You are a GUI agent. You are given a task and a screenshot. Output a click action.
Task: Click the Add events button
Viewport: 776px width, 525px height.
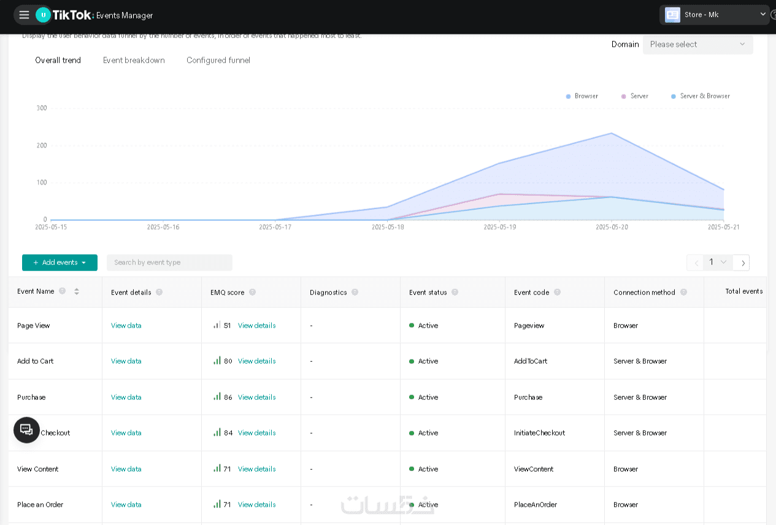click(x=60, y=262)
